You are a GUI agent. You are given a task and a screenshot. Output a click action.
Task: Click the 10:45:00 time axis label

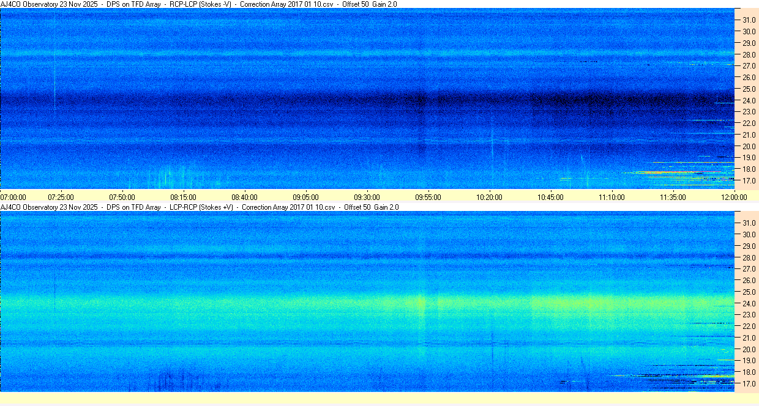tap(550, 197)
